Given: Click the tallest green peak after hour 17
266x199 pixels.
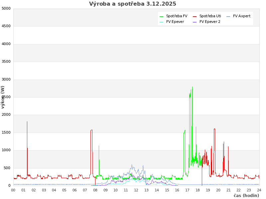Looking at the screenshot, I should 192,88.
